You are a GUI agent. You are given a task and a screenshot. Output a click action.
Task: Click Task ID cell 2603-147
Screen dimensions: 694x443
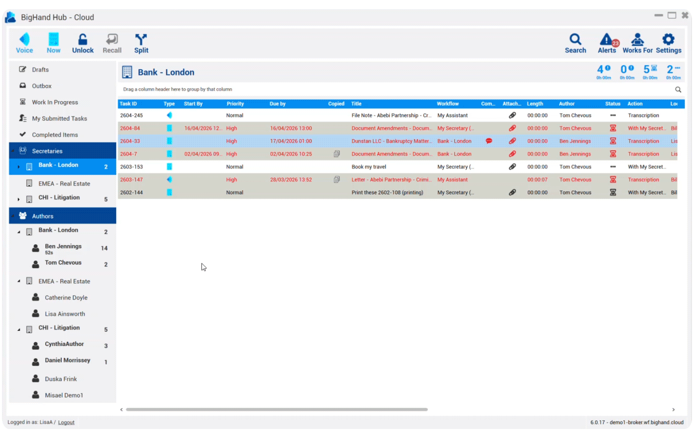[x=131, y=180]
